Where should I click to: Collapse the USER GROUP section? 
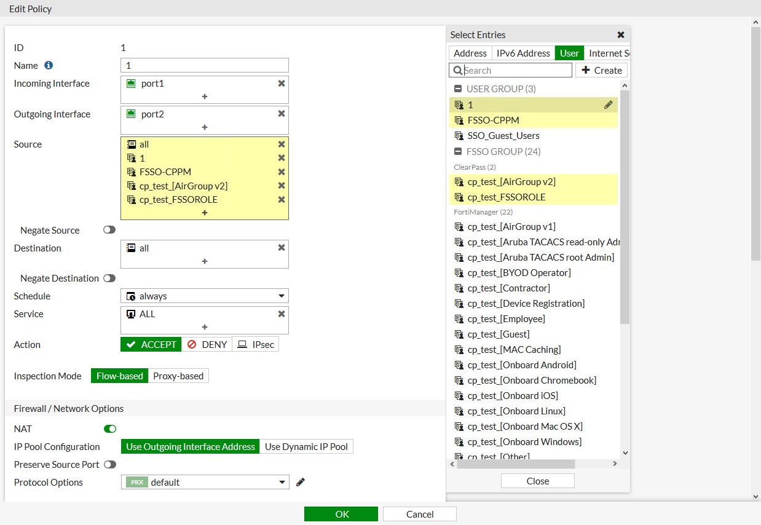(x=458, y=89)
